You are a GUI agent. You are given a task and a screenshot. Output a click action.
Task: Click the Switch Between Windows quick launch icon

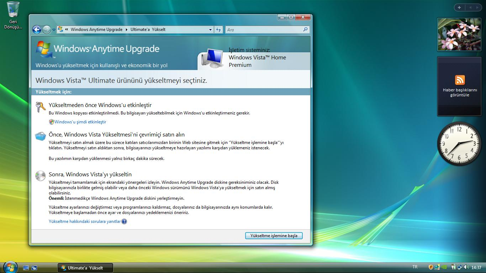pos(34,268)
